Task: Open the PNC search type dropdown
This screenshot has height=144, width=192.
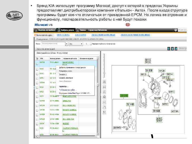Action: click(76, 44)
